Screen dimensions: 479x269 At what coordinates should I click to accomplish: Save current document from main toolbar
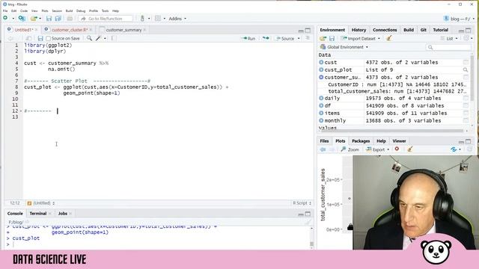(49, 19)
